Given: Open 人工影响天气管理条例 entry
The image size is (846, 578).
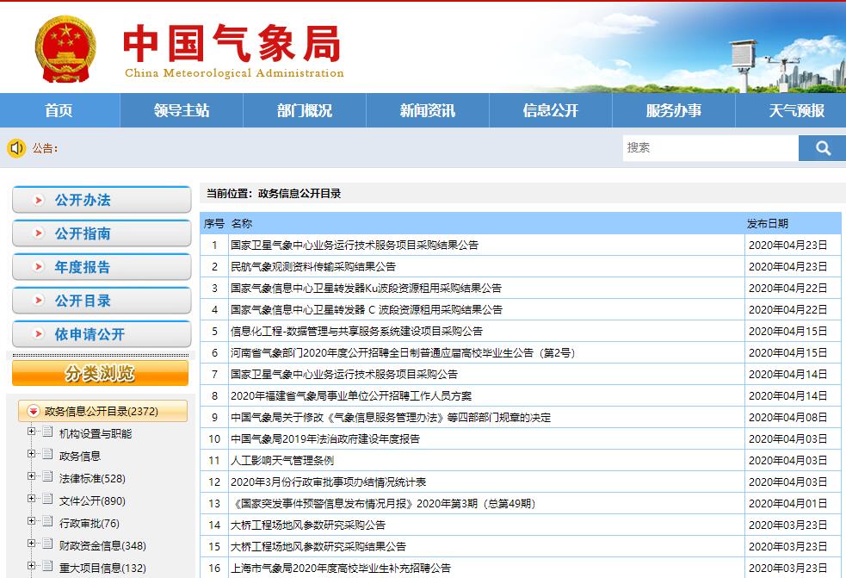Looking at the screenshot, I should [x=282, y=461].
